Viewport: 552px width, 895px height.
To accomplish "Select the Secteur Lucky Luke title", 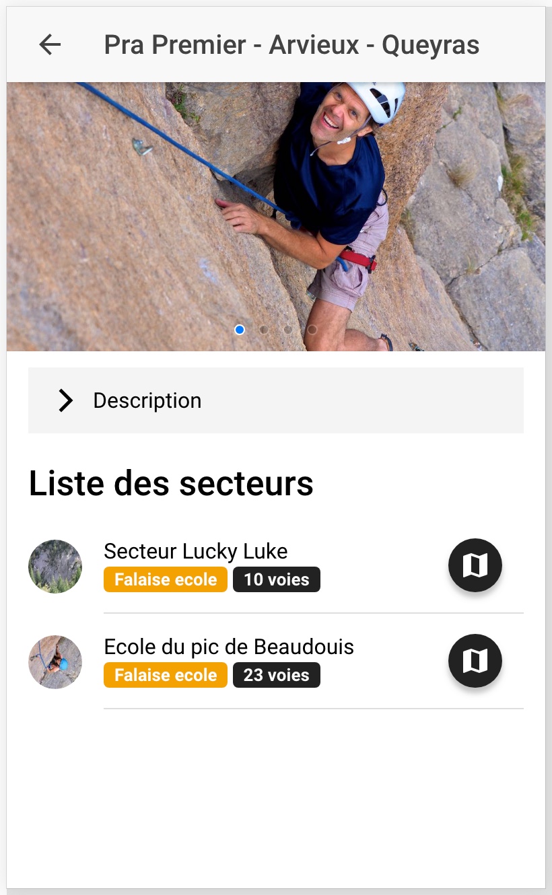I will coord(195,551).
